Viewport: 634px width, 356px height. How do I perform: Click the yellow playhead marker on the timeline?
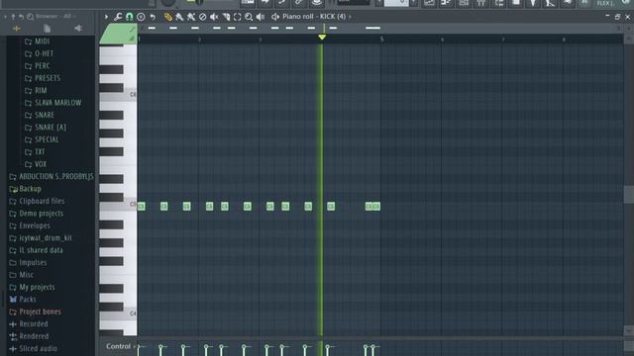click(x=322, y=38)
